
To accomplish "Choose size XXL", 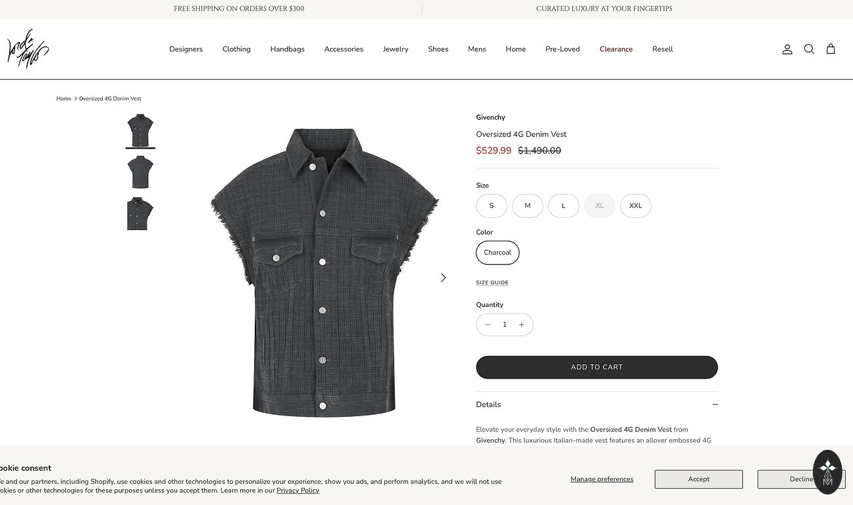I will (636, 206).
